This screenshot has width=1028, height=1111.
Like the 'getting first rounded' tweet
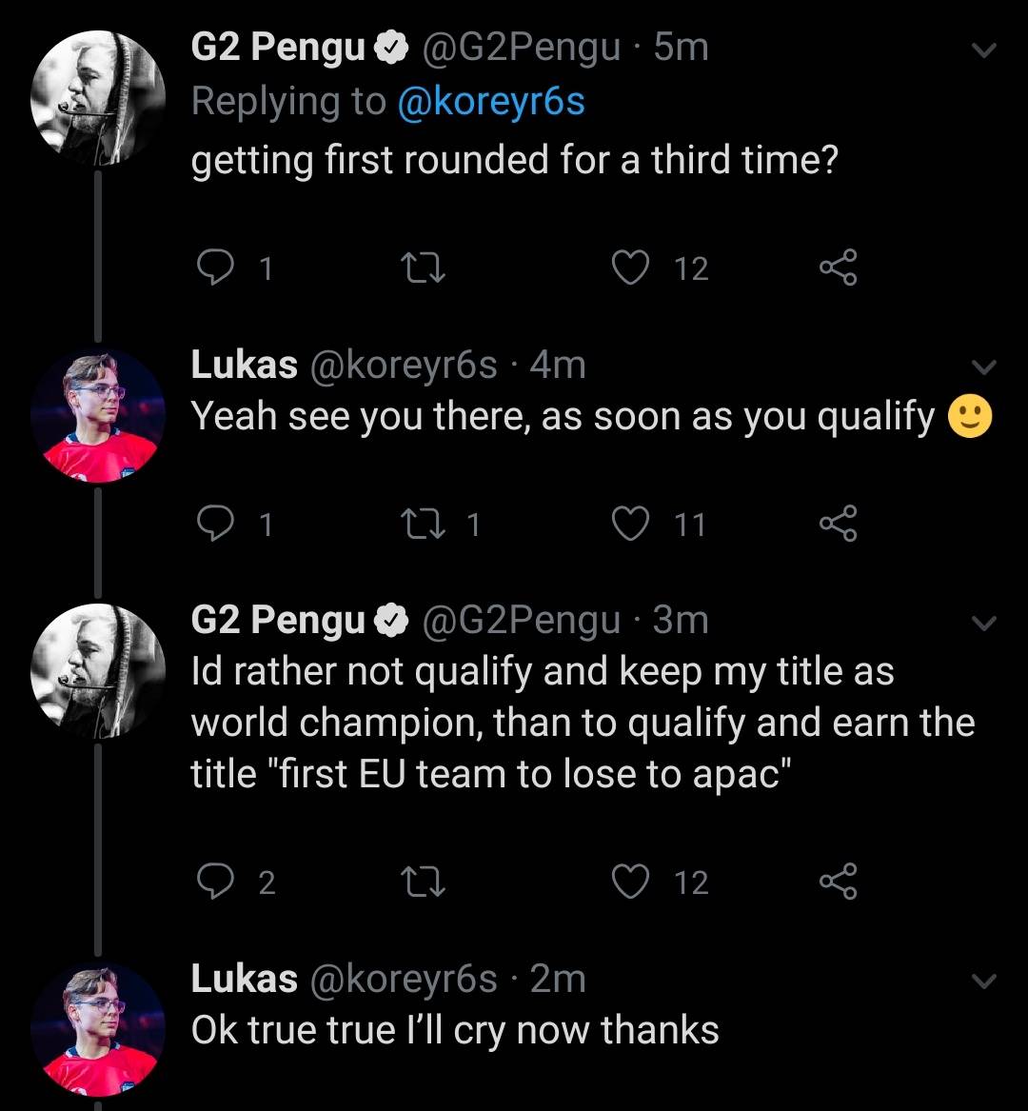(629, 268)
